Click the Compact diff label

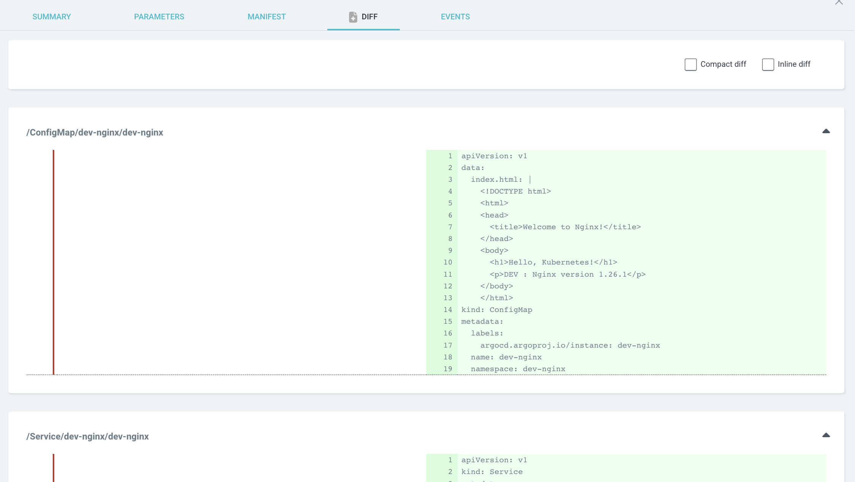point(723,65)
